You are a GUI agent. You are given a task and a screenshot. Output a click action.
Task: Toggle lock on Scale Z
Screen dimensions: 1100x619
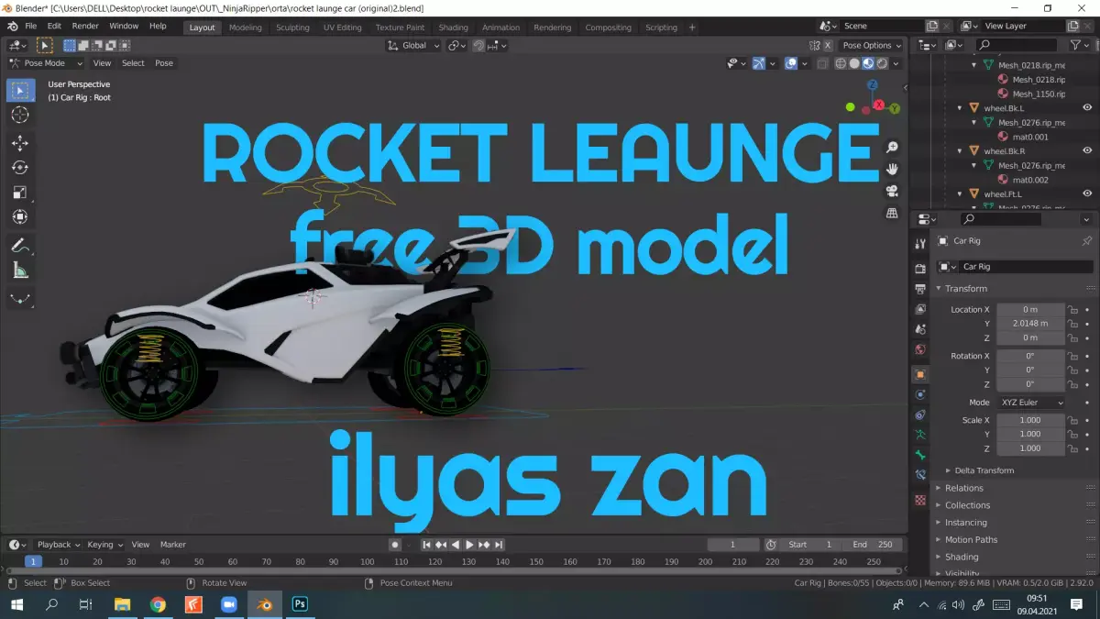(1072, 448)
